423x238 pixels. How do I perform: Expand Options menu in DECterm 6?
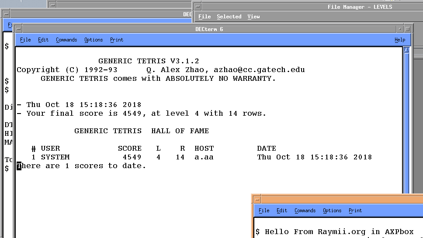(x=94, y=40)
